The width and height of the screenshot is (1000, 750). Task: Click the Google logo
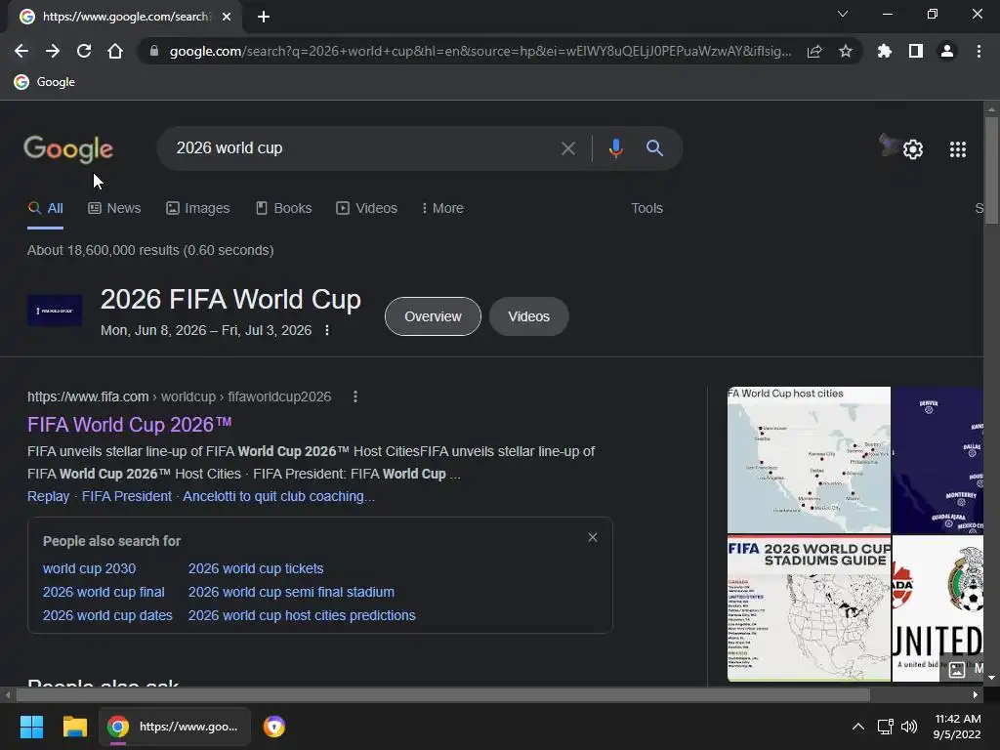click(68, 148)
